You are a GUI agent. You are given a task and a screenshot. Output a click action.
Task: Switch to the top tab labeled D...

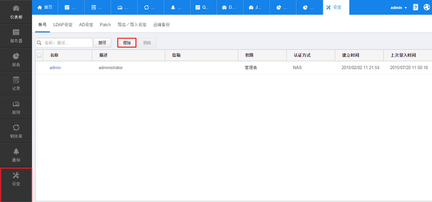point(230,8)
